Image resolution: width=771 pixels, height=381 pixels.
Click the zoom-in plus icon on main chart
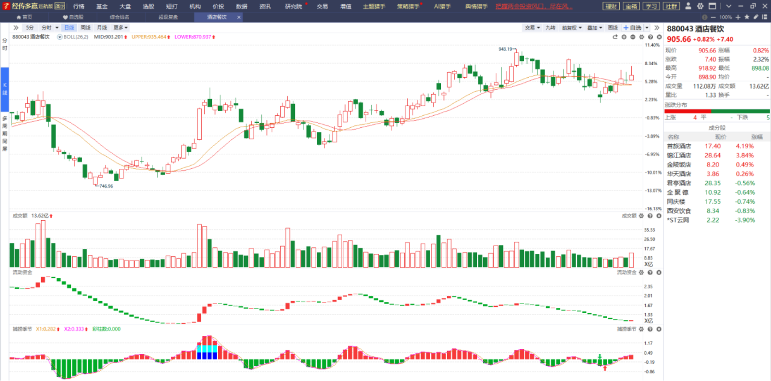(624, 37)
